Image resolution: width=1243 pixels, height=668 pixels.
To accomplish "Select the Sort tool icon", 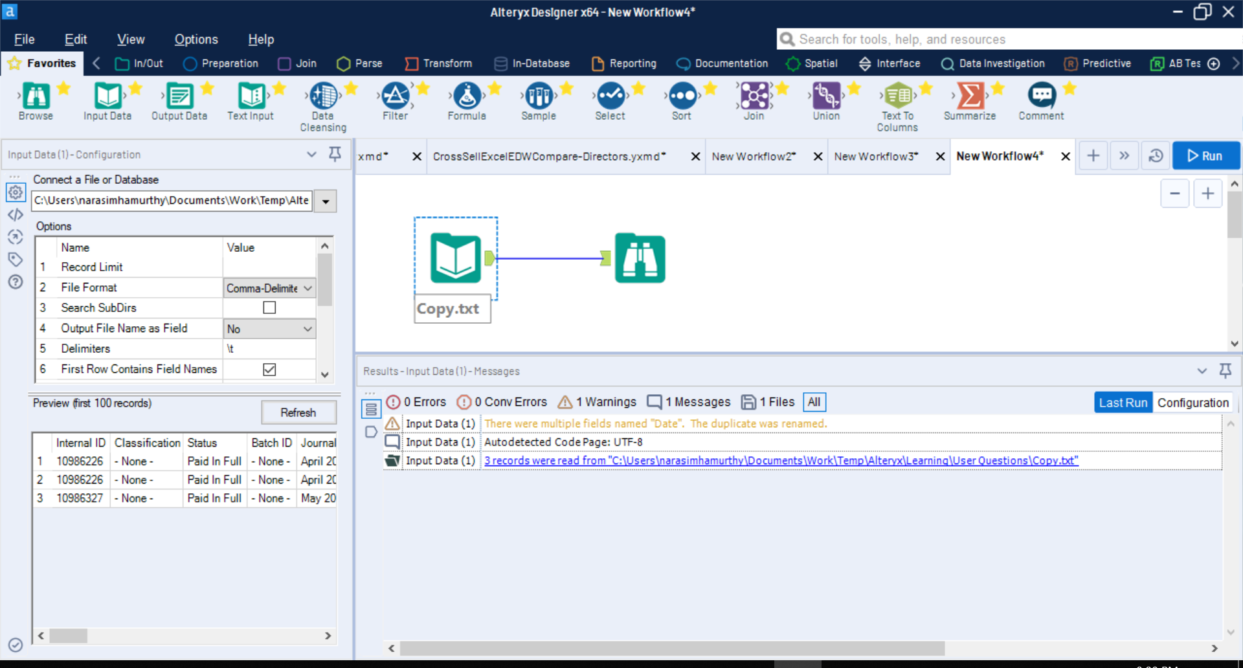I will [682, 96].
